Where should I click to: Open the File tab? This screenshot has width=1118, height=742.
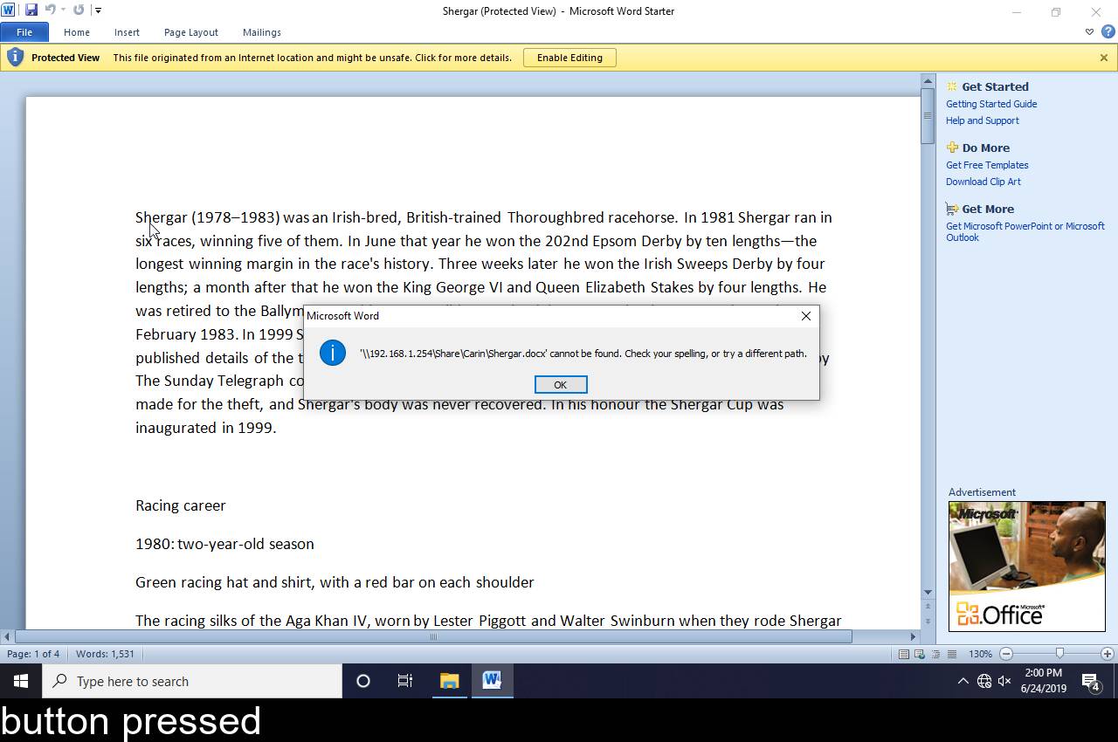click(x=24, y=32)
